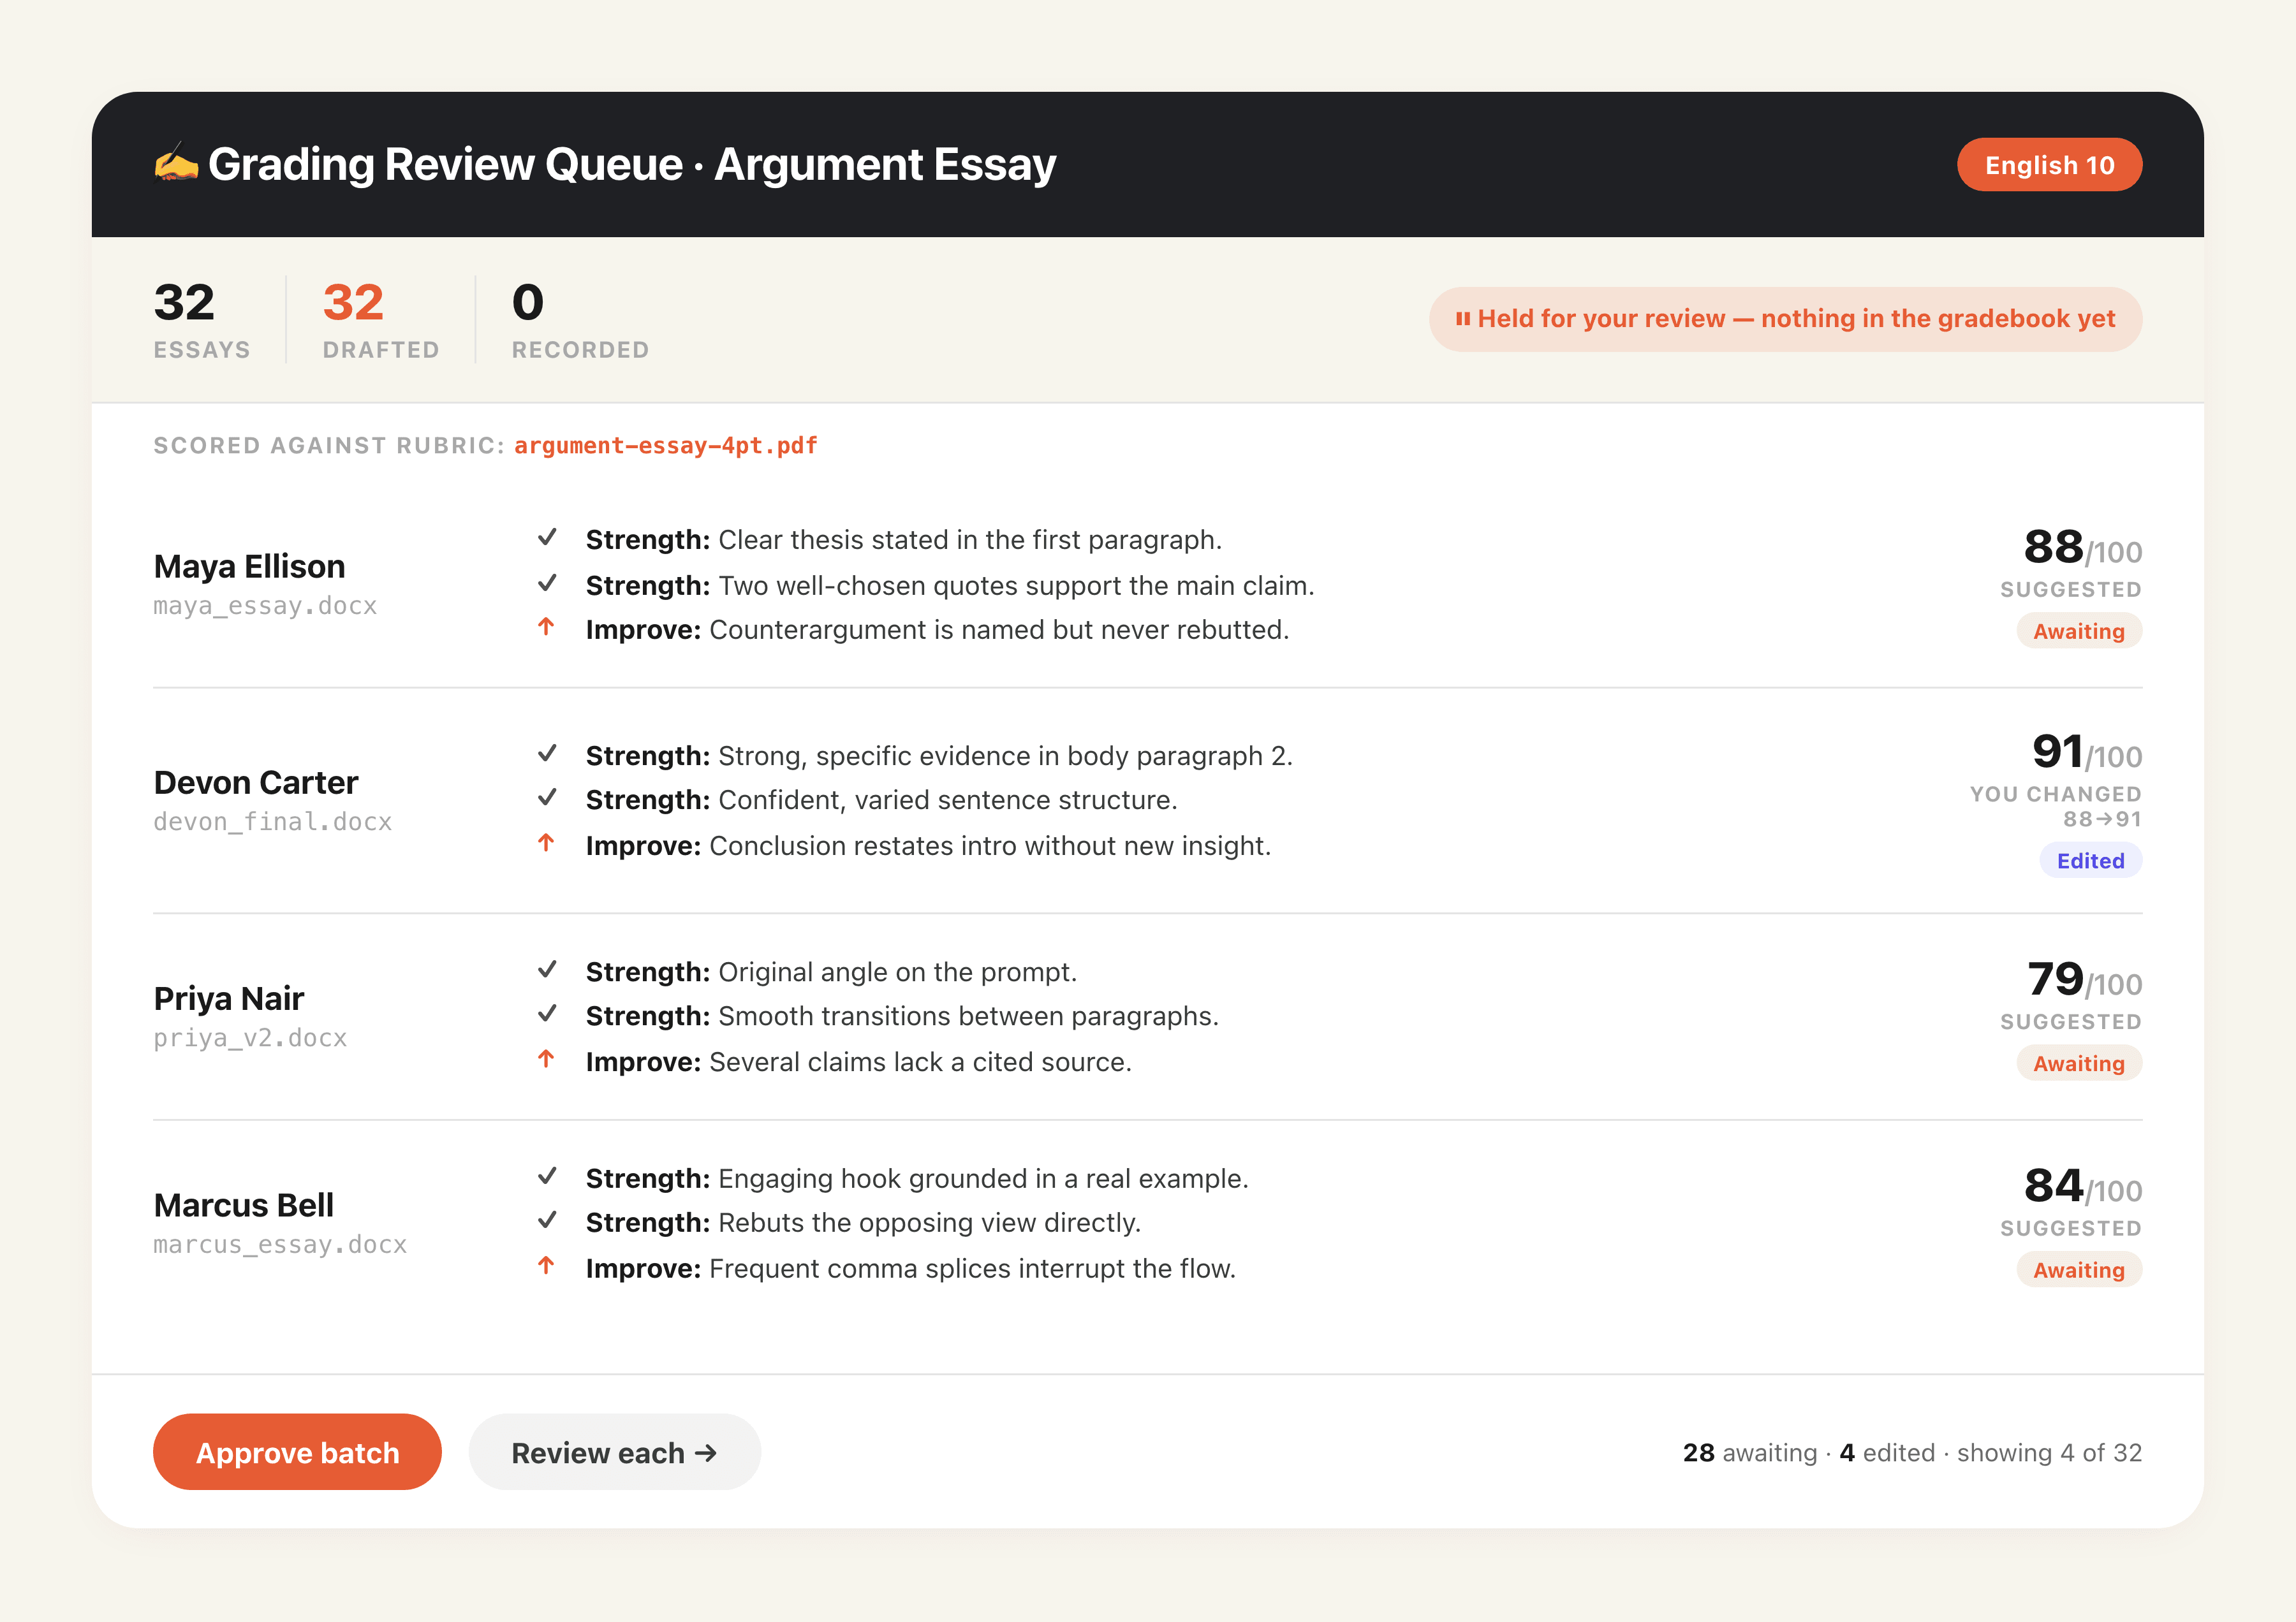This screenshot has width=2296, height=1622.
Task: Click the English 10 class badge
Action: pos(2049,165)
